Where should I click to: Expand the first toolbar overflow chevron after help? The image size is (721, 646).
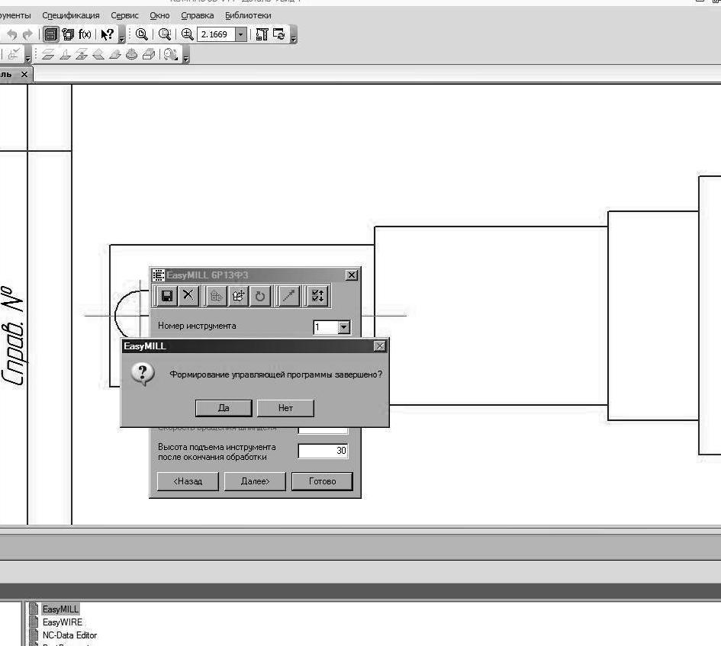(122, 35)
